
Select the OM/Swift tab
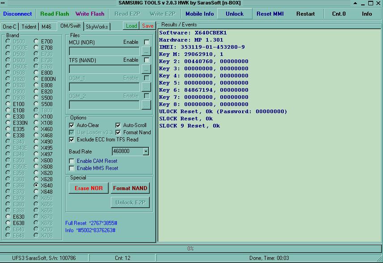pyautogui.click(x=70, y=26)
